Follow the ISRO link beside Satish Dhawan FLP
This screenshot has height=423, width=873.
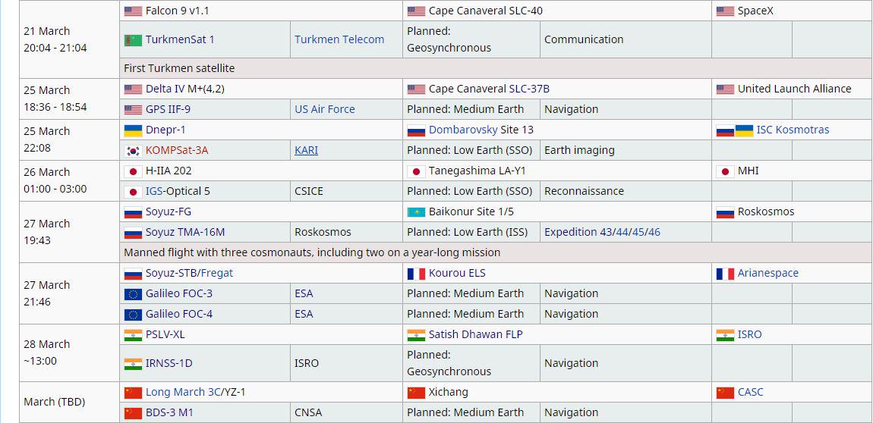pyautogui.click(x=749, y=334)
